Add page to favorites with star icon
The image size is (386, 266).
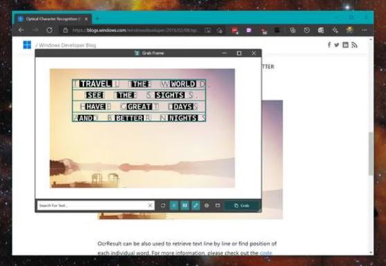tap(220, 30)
